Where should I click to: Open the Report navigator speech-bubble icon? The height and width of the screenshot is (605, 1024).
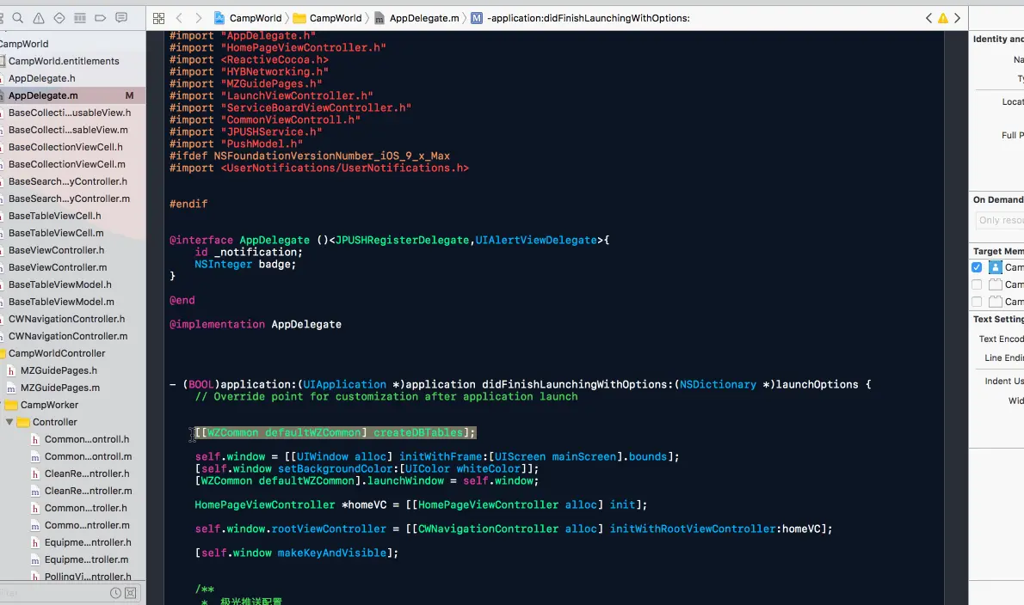tap(121, 18)
